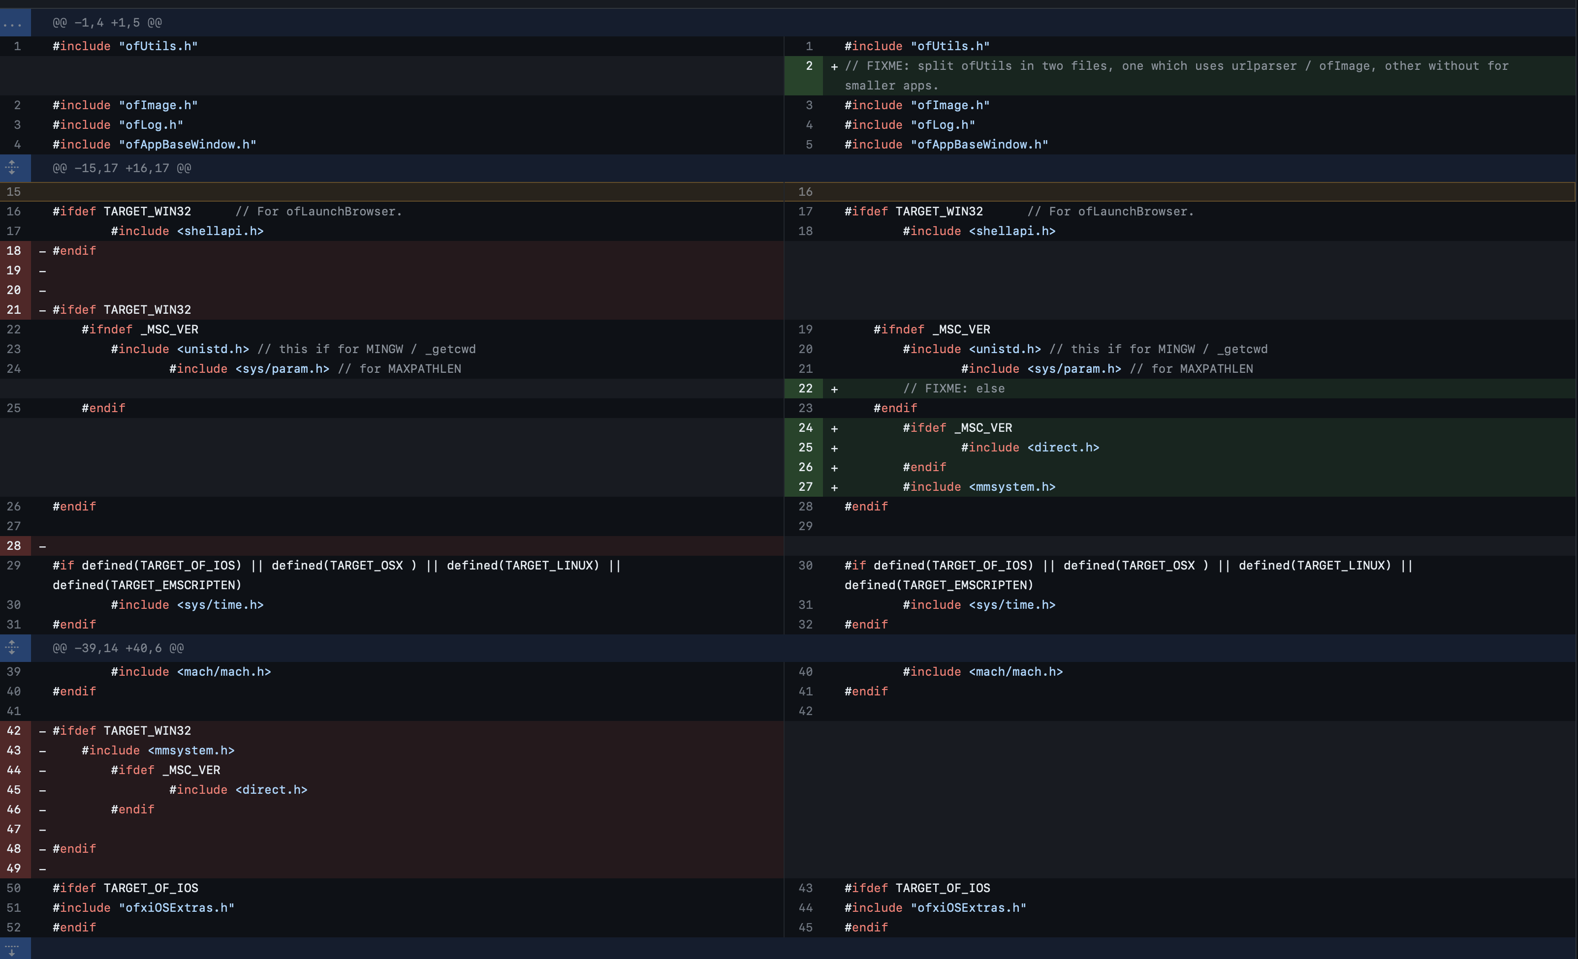Select highlighted line number 15 in the left pane
The width and height of the screenshot is (1578, 959).
pyautogui.click(x=14, y=192)
